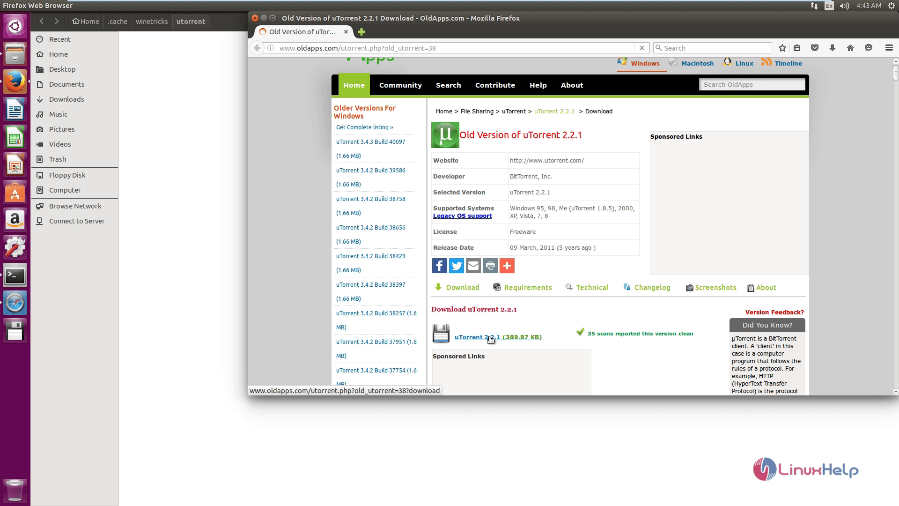
Task: Open Firefox from the launcher
Action: pos(15,82)
